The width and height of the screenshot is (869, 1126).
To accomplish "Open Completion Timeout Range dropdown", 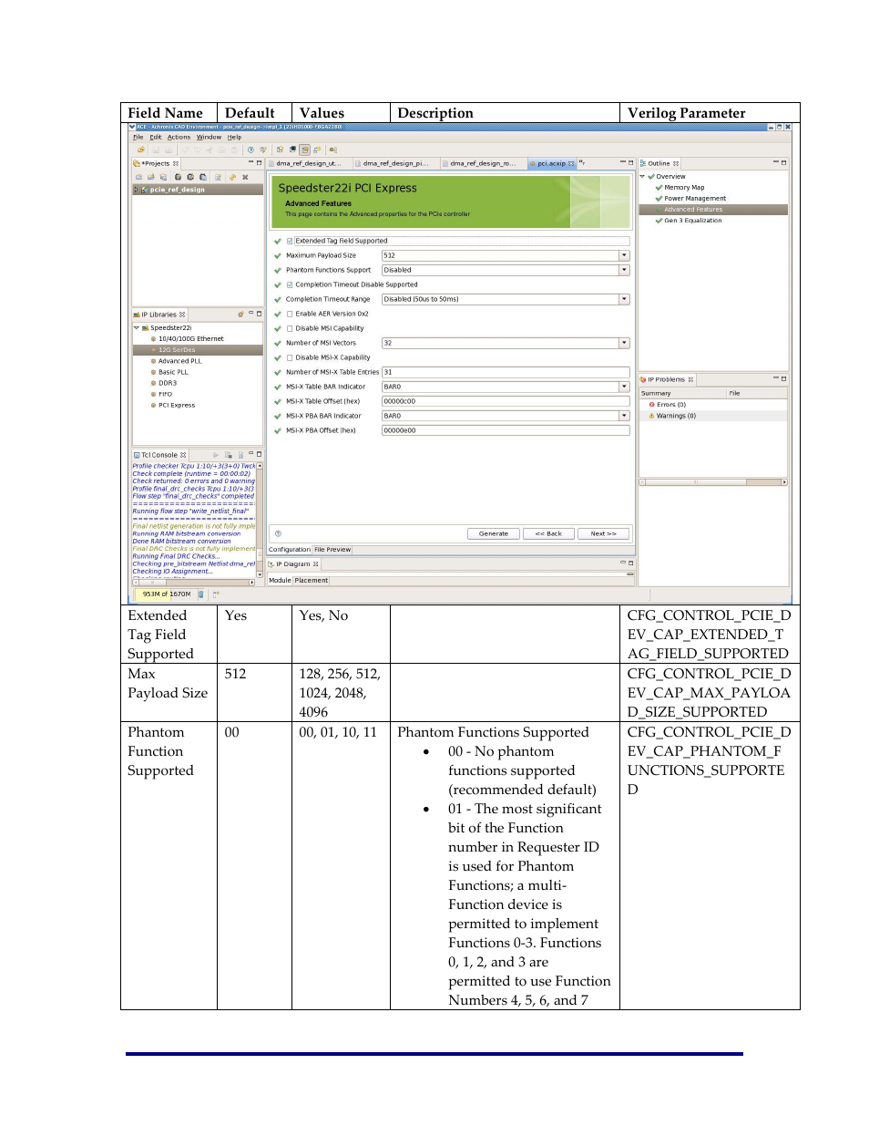I will point(625,299).
